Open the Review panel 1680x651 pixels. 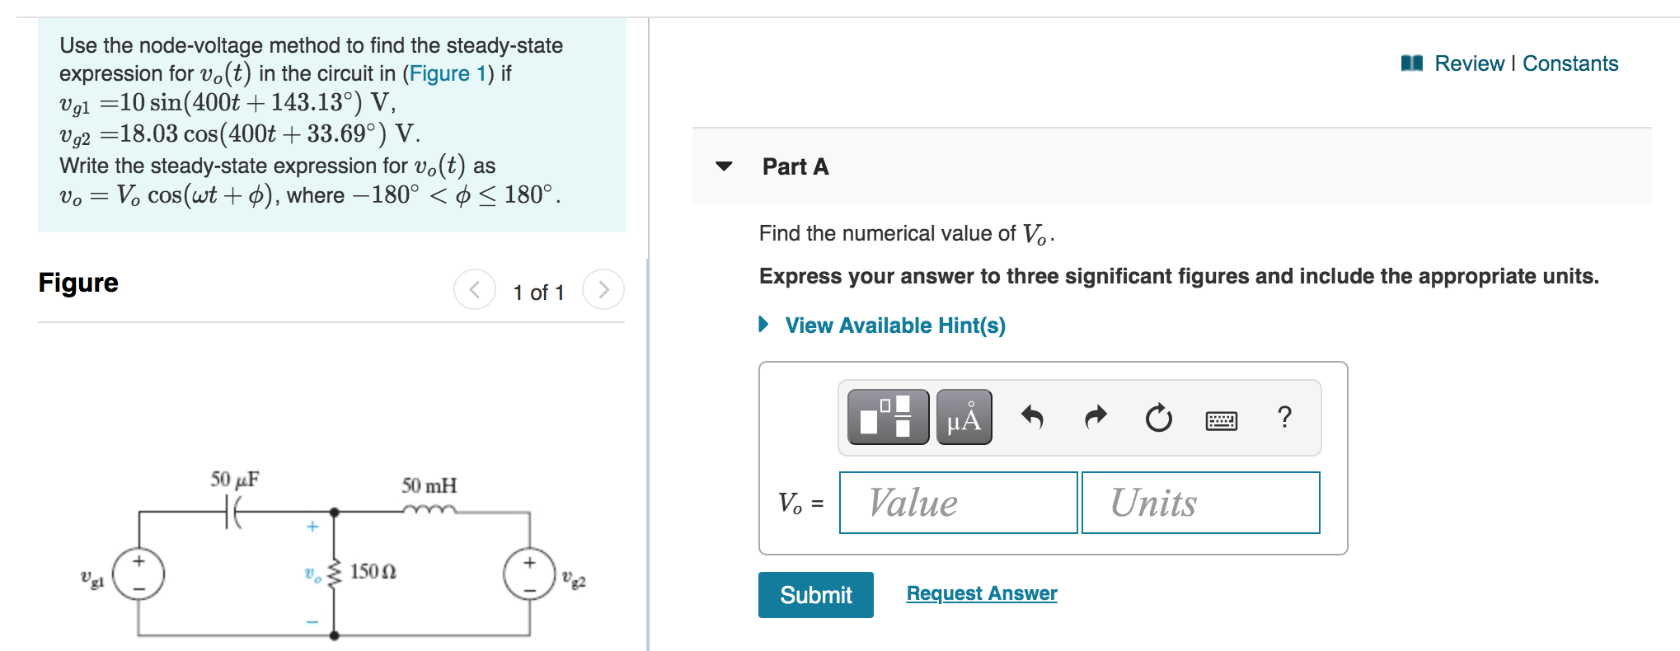coord(1470,63)
